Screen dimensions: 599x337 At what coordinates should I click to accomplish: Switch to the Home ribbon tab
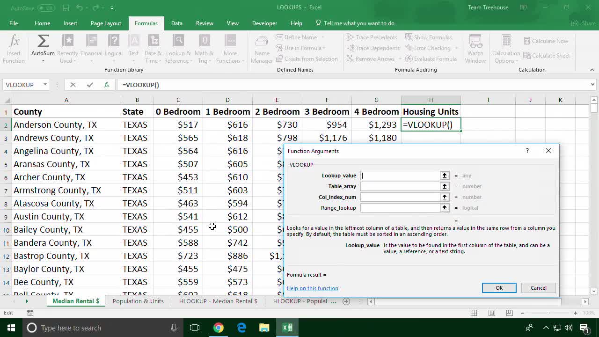coord(42,23)
